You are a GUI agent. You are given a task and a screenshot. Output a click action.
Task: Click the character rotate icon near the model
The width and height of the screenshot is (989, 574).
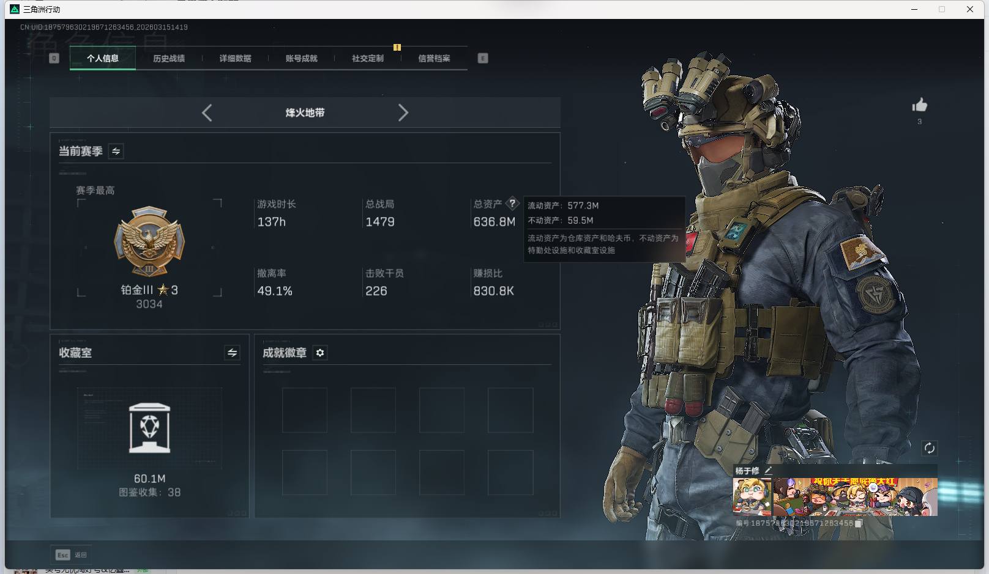coord(928,448)
